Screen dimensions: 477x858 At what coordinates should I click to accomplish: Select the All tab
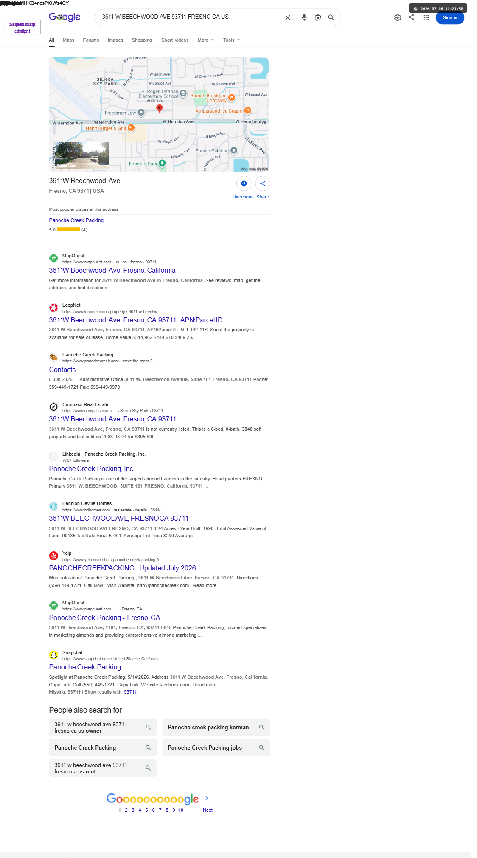point(52,40)
